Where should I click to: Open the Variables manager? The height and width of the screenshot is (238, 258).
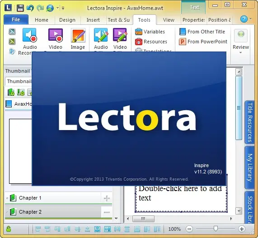click(150, 32)
